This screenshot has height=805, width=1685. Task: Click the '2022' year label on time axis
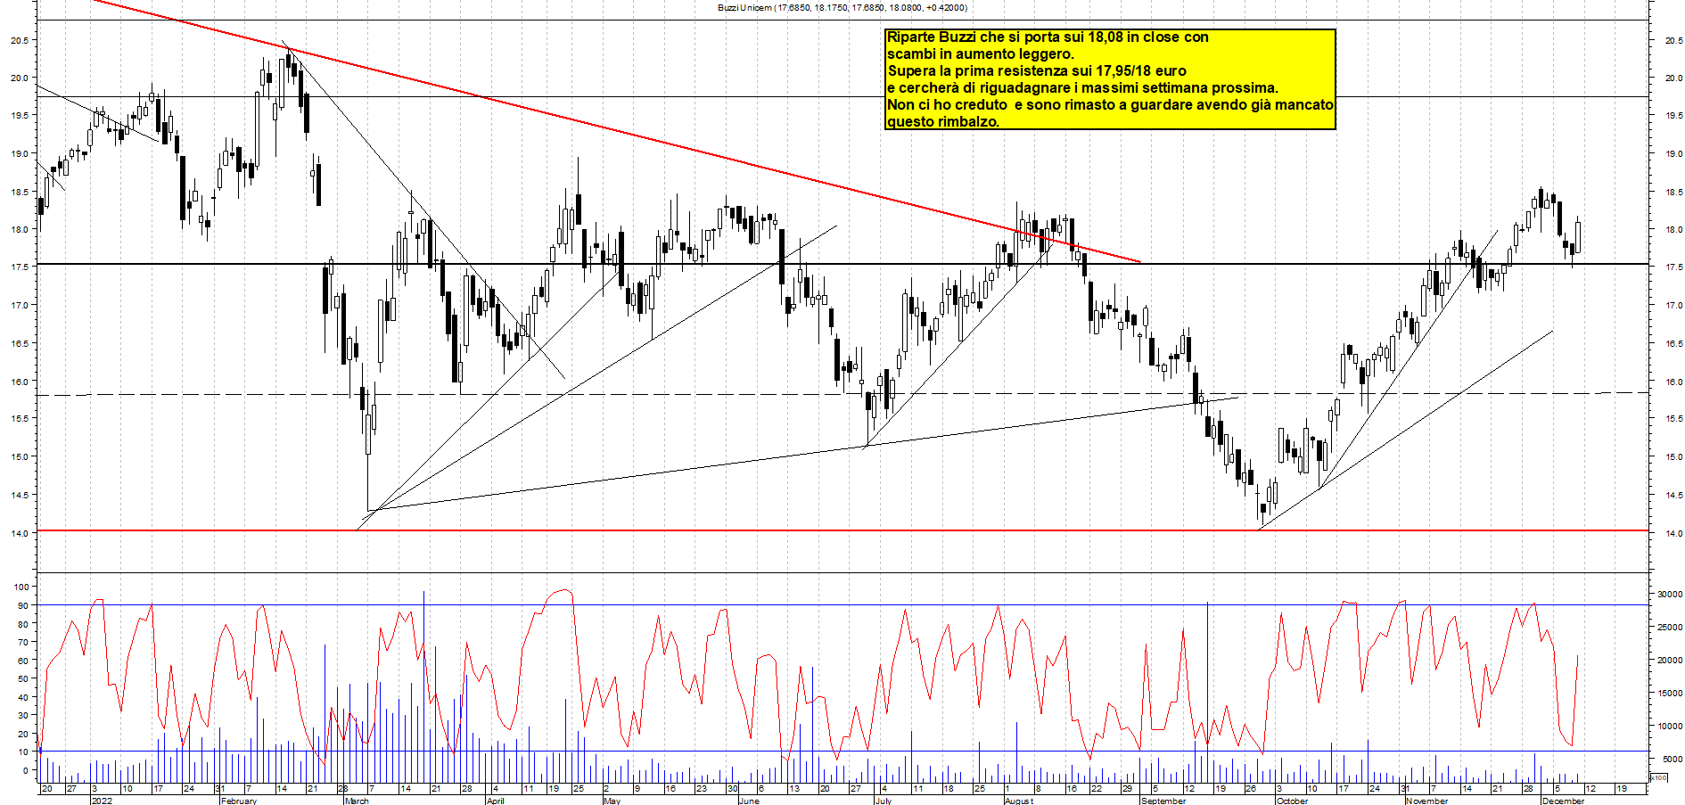103,801
